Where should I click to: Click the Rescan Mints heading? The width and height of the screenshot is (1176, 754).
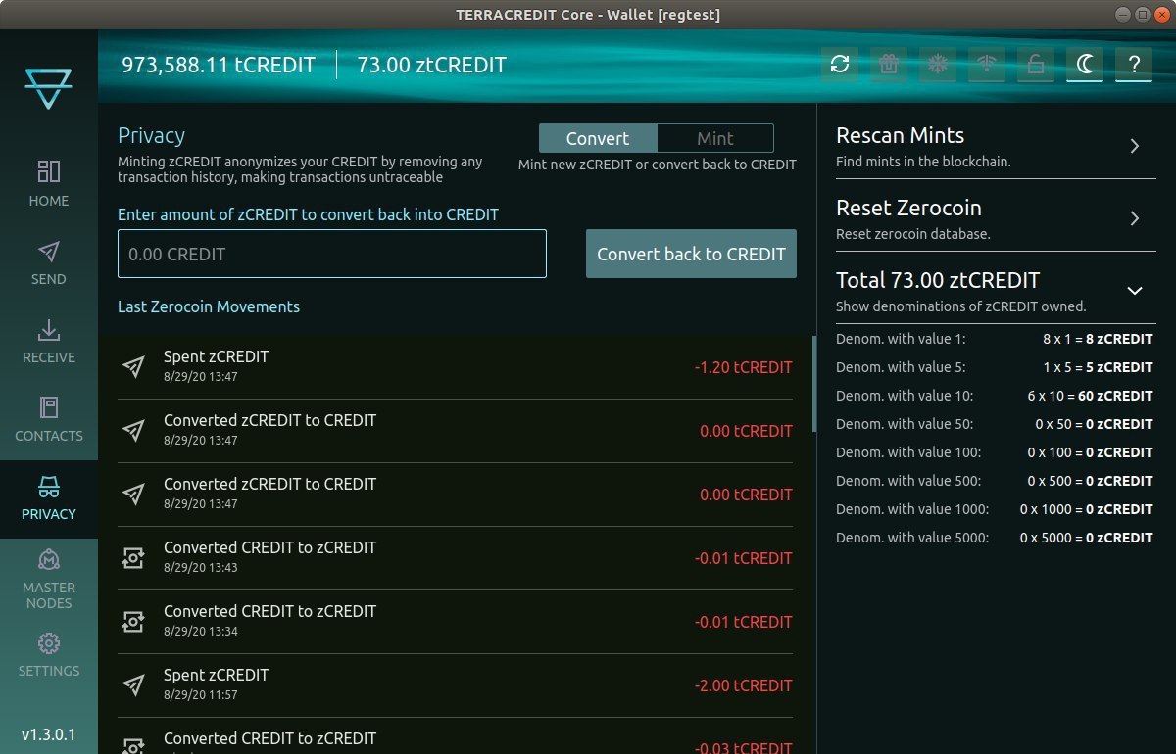900,135
